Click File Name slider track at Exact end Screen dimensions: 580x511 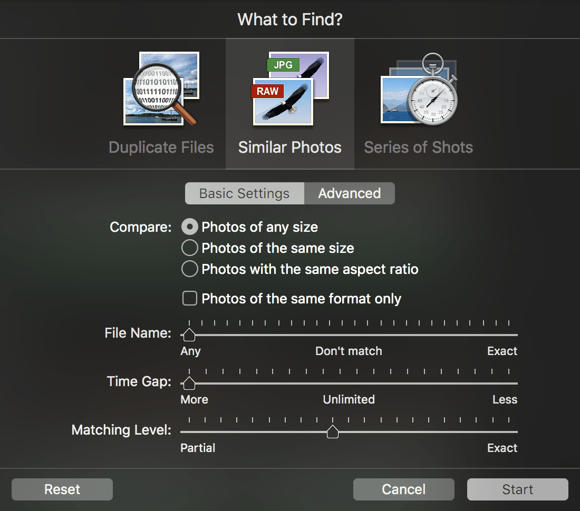click(515, 335)
